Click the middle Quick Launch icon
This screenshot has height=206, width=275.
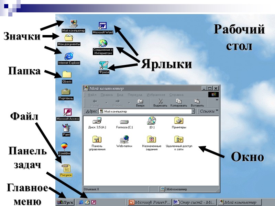click(x=87, y=202)
